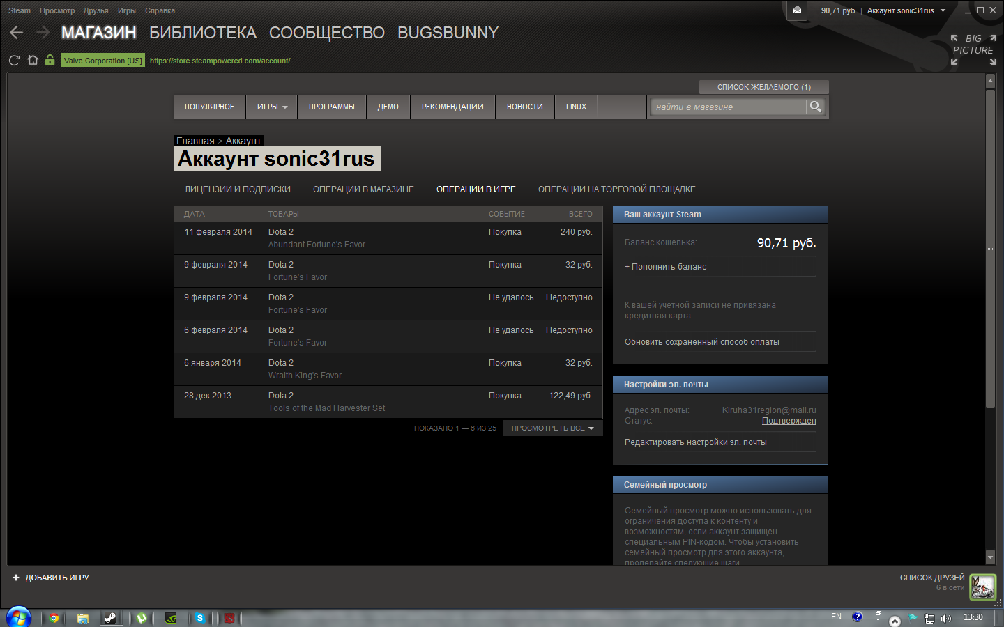Click the plus icon to add a game
The image size is (1004, 627).
(x=16, y=578)
